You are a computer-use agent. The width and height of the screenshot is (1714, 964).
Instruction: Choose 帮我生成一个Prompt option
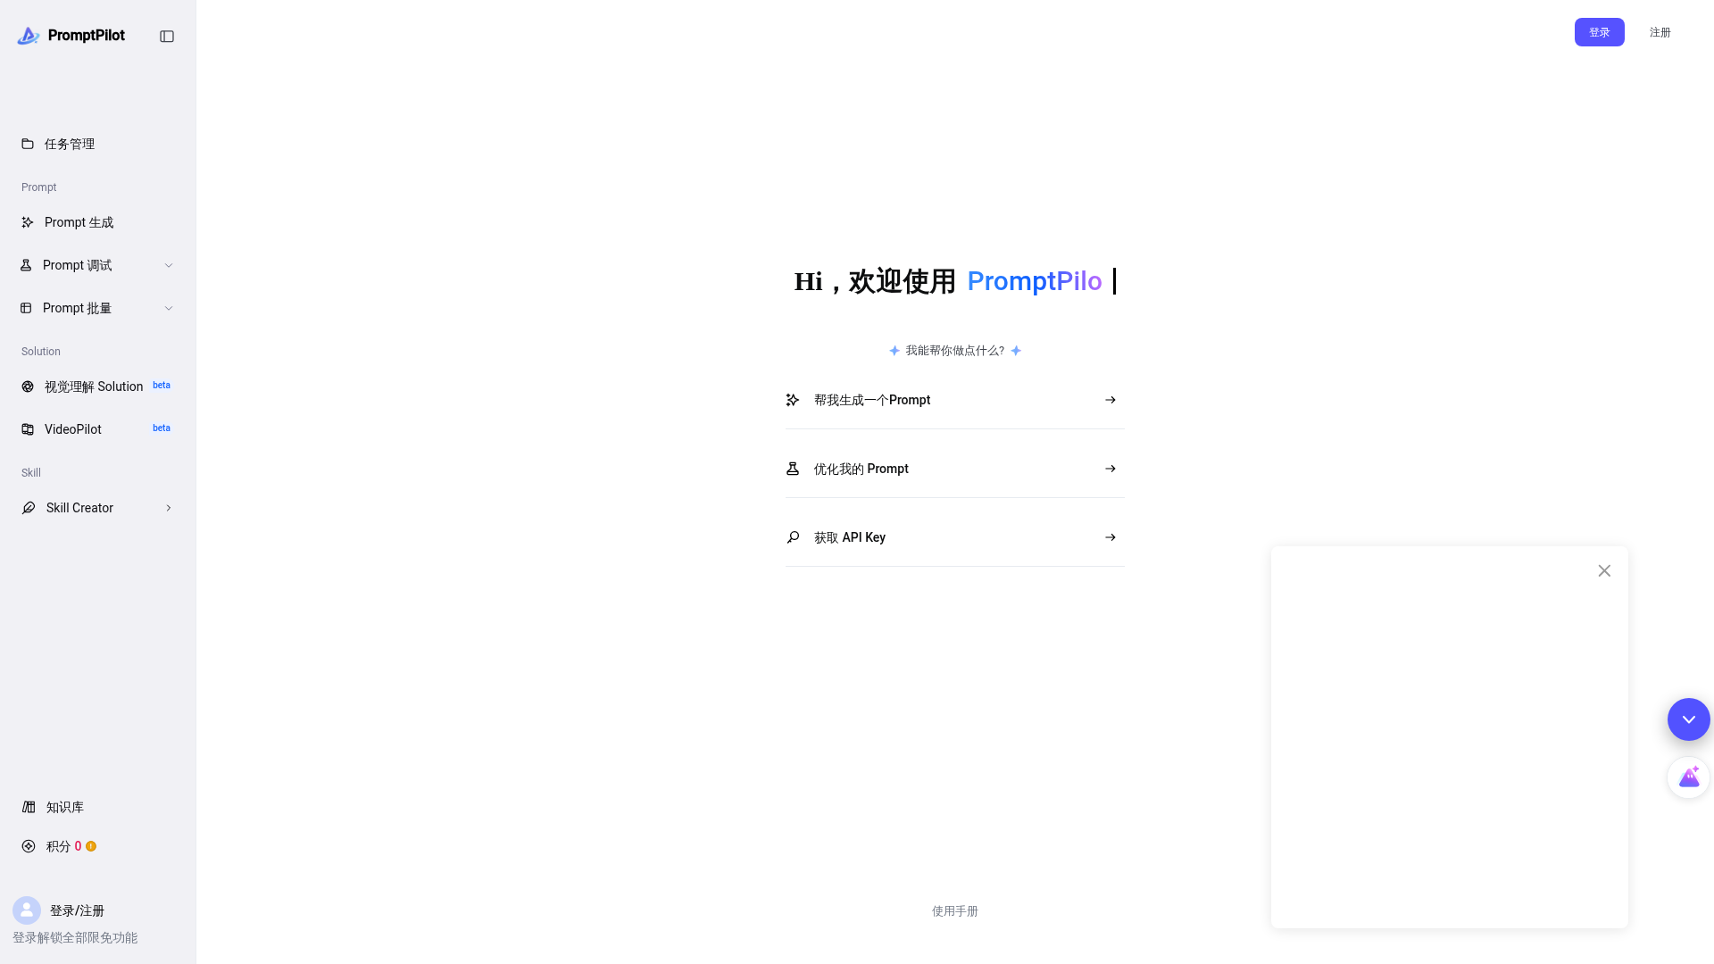coord(955,400)
